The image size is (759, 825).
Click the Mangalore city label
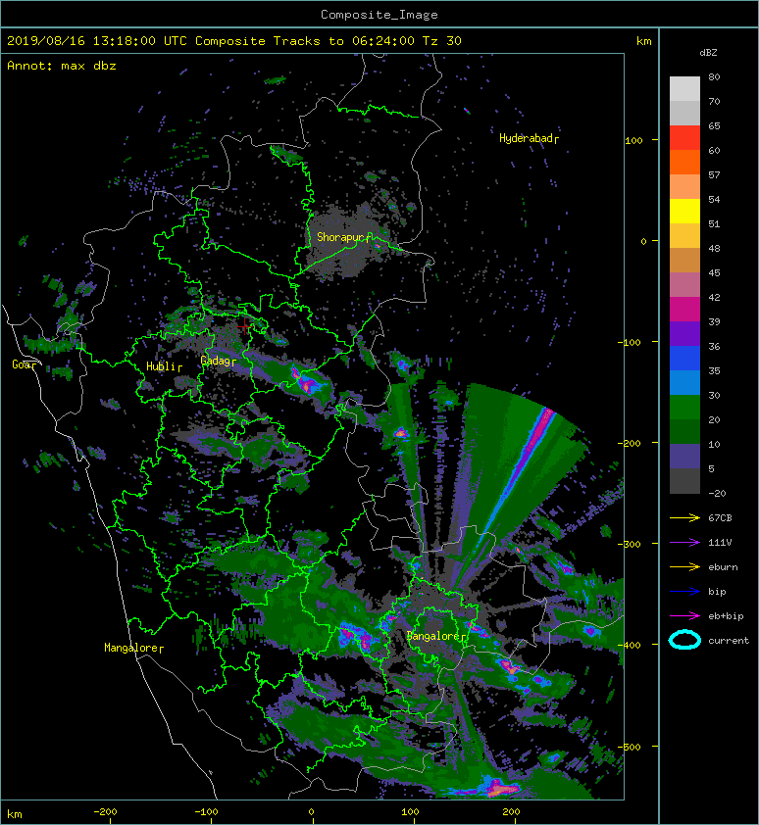coord(130,648)
